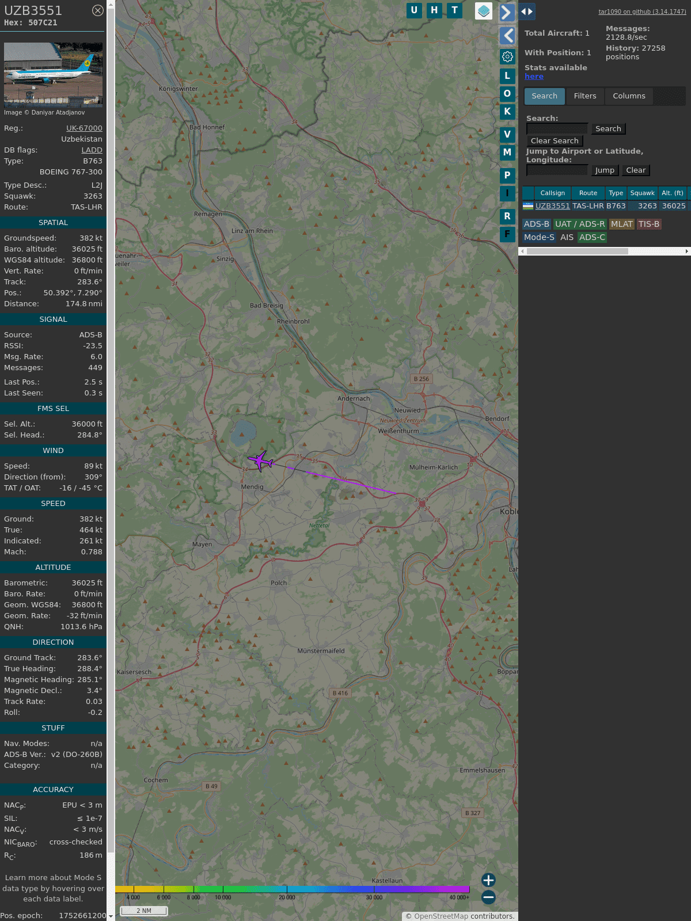Image resolution: width=691 pixels, height=921 pixels.
Task: Toggle the I map button
Action: coord(507,193)
